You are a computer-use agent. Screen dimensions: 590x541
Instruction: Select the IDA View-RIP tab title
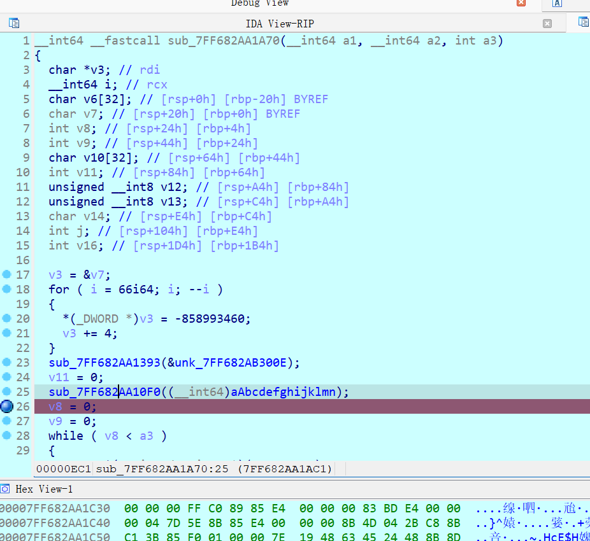point(280,24)
